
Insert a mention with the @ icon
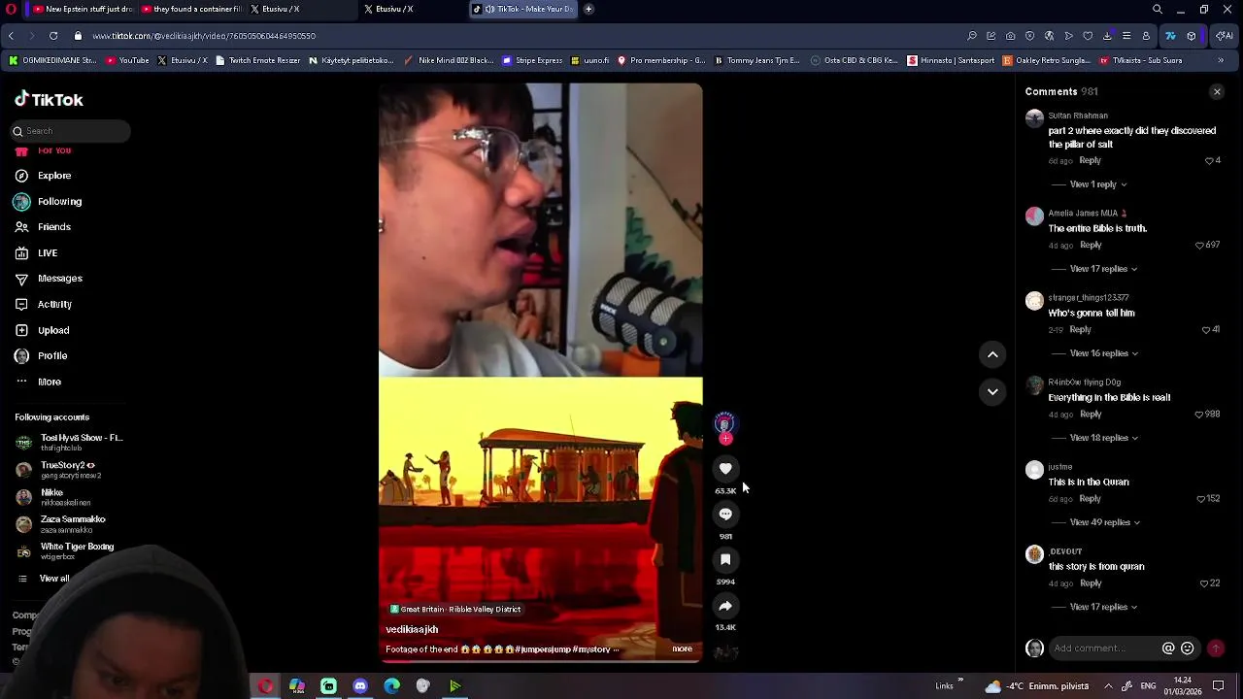tap(1168, 649)
